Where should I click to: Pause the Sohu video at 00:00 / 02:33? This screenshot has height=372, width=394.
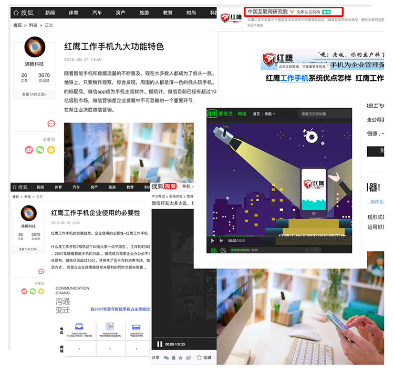pos(160,344)
